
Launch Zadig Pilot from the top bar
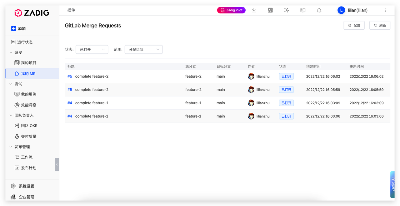(x=231, y=10)
